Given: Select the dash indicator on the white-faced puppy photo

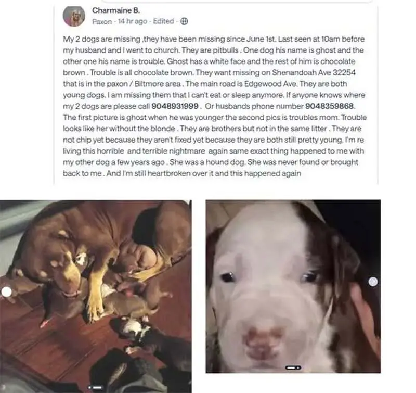Looking at the screenshot, I should coord(291,368).
